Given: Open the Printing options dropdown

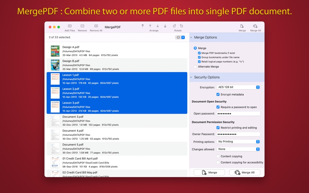Looking at the screenshot, I should coord(238,142).
